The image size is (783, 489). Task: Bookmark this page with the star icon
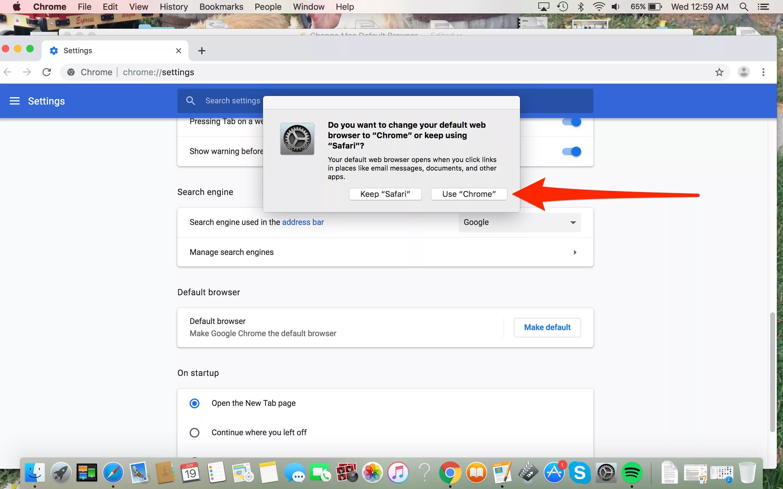point(719,72)
